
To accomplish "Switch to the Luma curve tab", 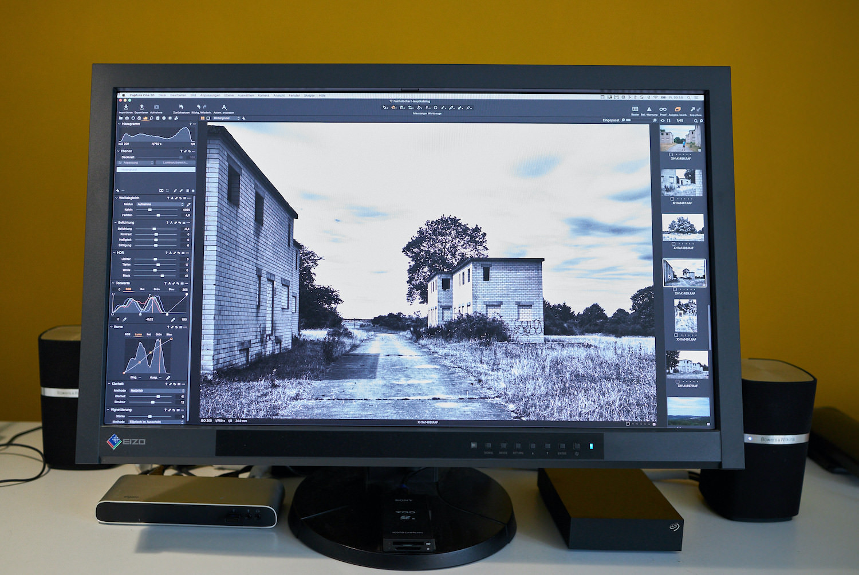I will [138, 334].
